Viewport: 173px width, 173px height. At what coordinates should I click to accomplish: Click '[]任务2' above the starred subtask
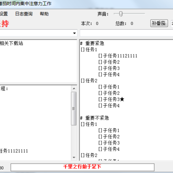point(89,81)
